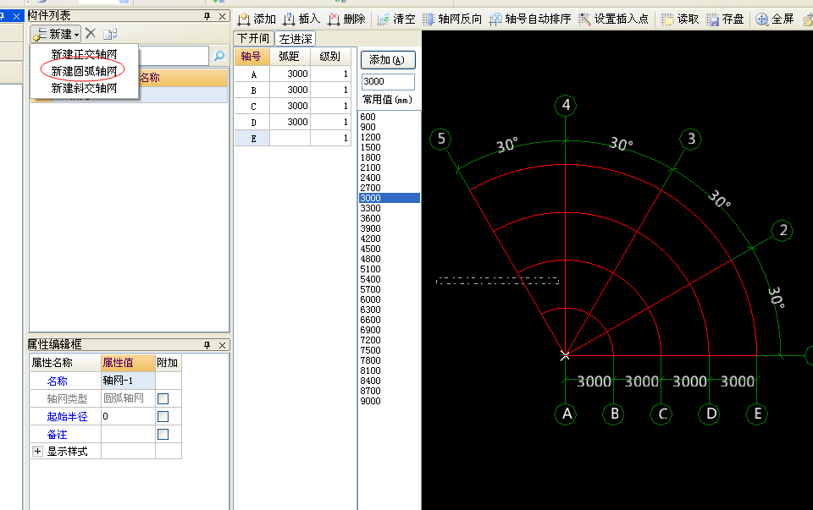Expand the 显示样式 property row
This screenshot has height=510, width=813.
[x=38, y=451]
